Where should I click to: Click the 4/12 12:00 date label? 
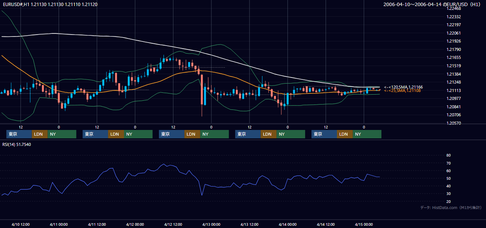[173, 224]
